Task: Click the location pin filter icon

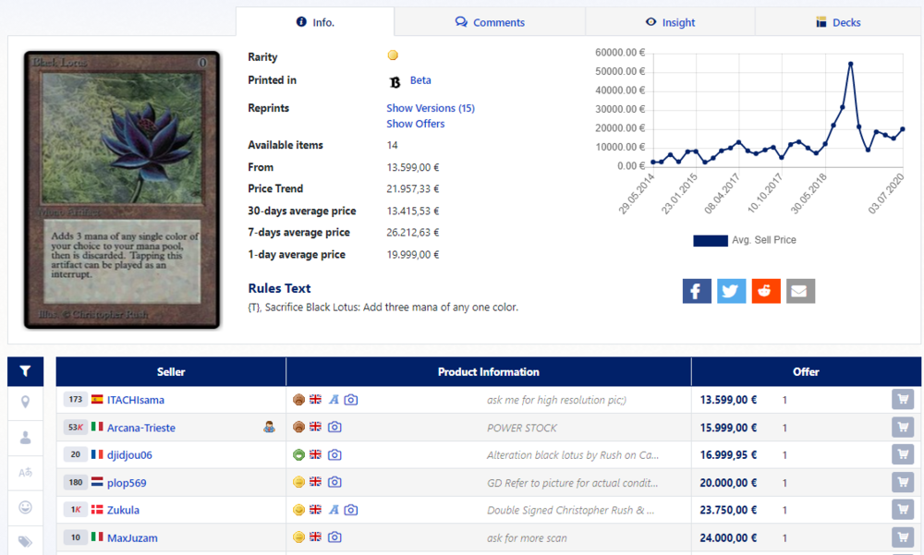Action: coord(25,402)
